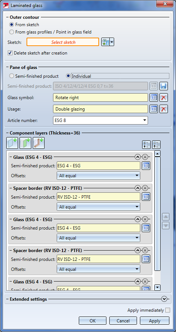The height and width of the screenshot is (332, 176).
Task: Click collapse all layers icon
Action: [156, 144]
